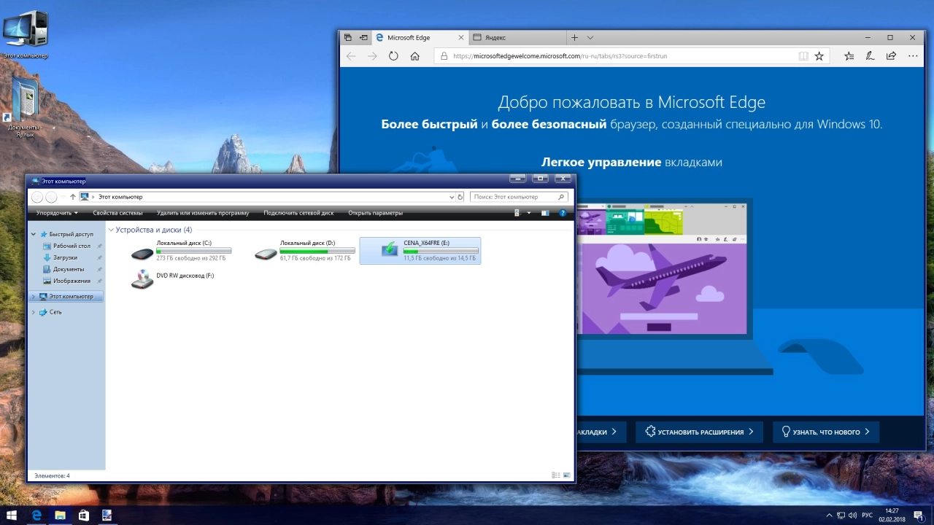Screen dimensions: 934x525
Task: Add page to favorites with star icon
Action: tap(819, 56)
